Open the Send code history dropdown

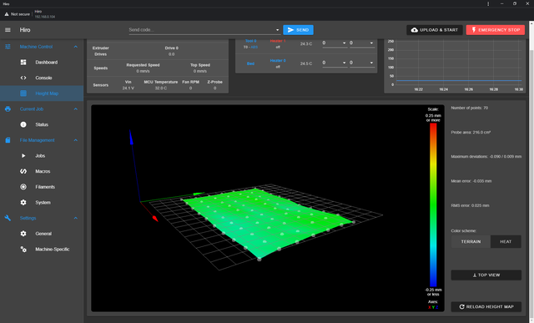click(x=277, y=30)
